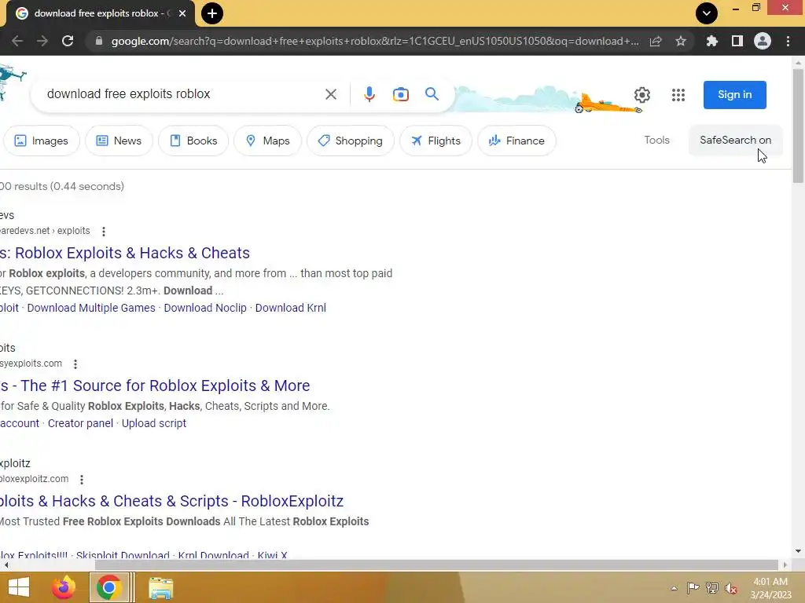Open a new tab with plus button
This screenshot has width=805, height=603.
(212, 13)
